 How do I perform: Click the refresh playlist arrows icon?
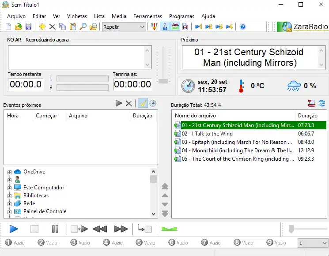tap(322, 103)
